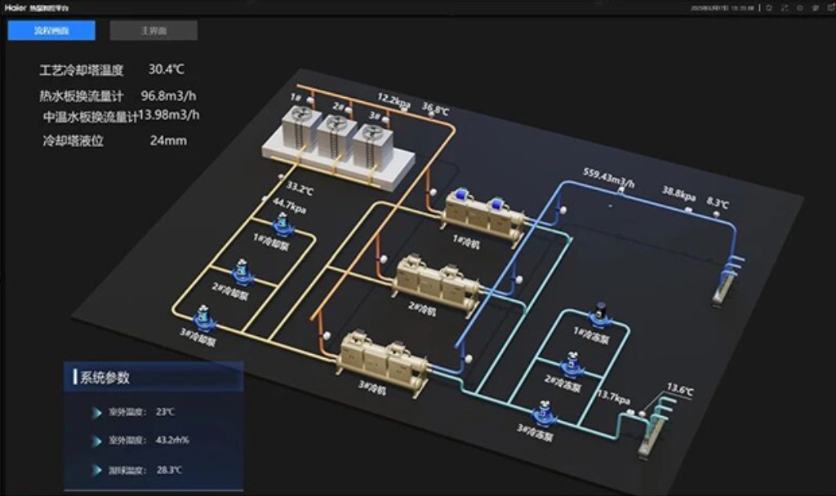Select the 3#冷却泵 pump icon
The image size is (836, 496).
click(202, 317)
